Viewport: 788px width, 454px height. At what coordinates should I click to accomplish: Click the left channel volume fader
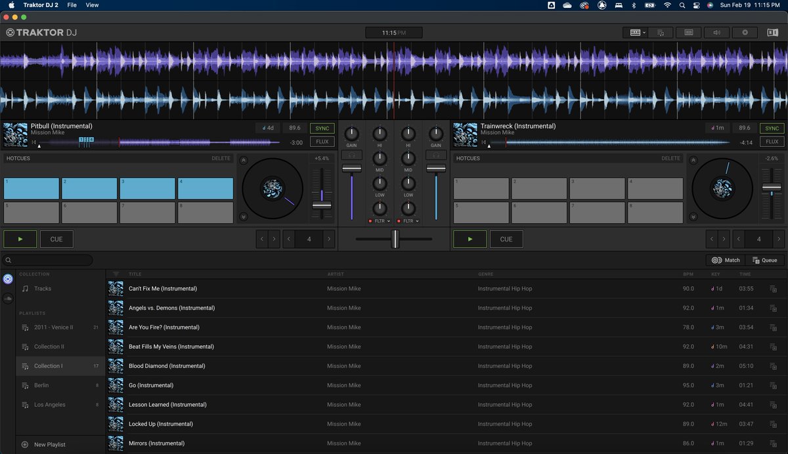point(352,169)
